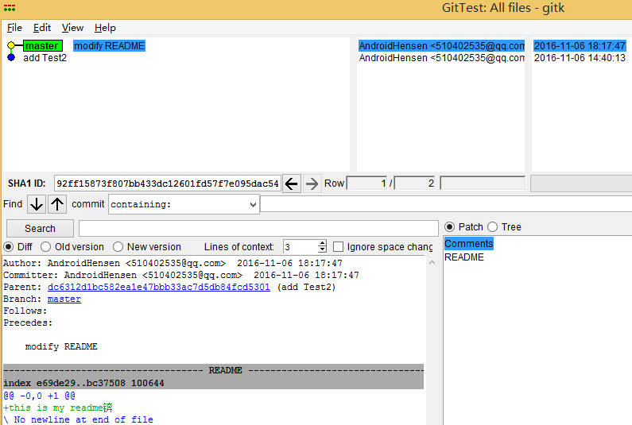Open the View menu
Viewport: 632px width, 425px height.
click(72, 28)
